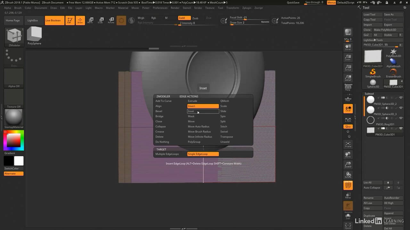Choose Inset edge action in popup
Viewport: 410px width, 230px height.
click(203, 111)
